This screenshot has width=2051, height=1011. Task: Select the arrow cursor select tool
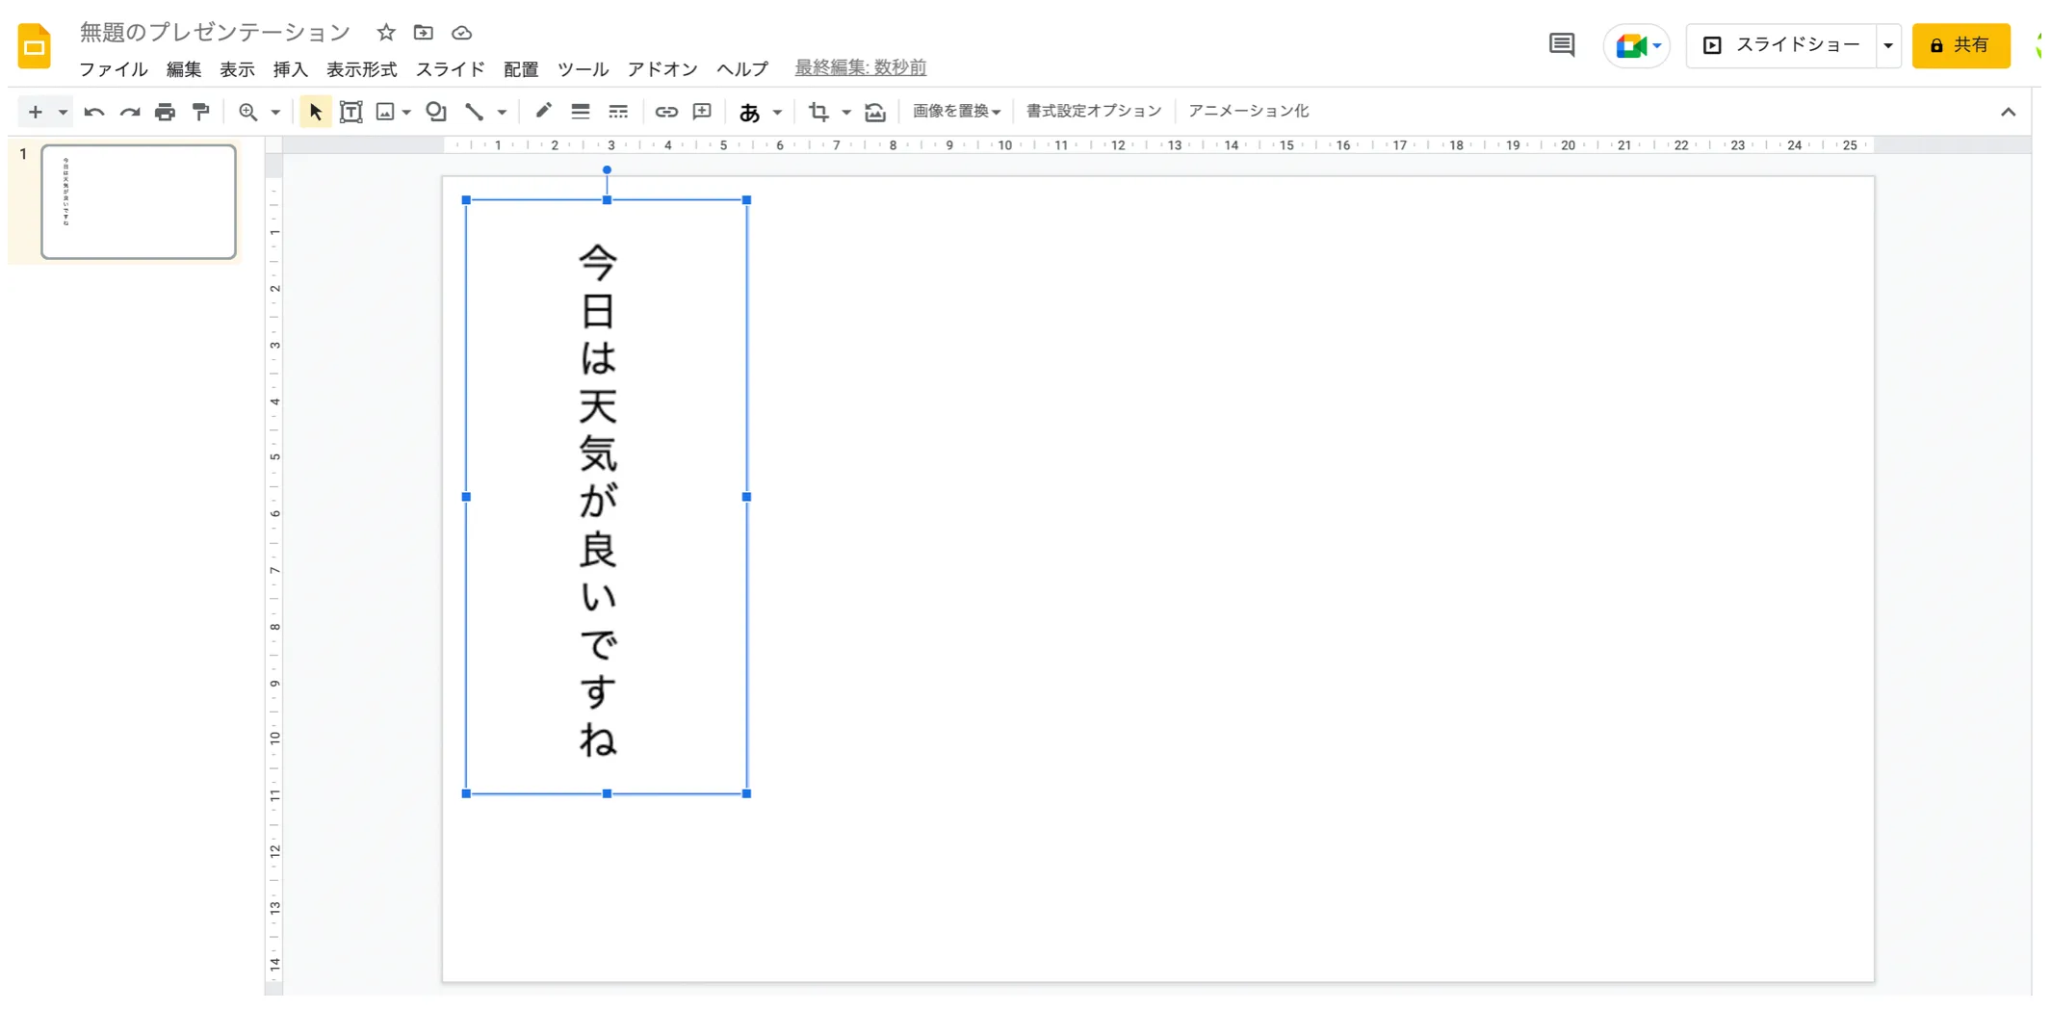click(x=315, y=112)
